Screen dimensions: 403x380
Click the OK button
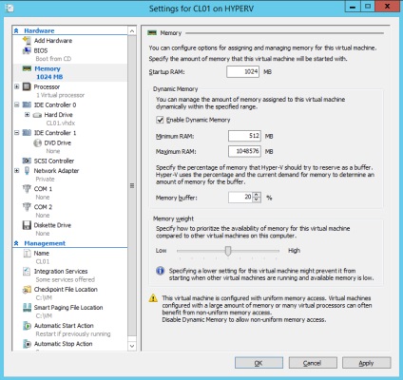(x=259, y=363)
